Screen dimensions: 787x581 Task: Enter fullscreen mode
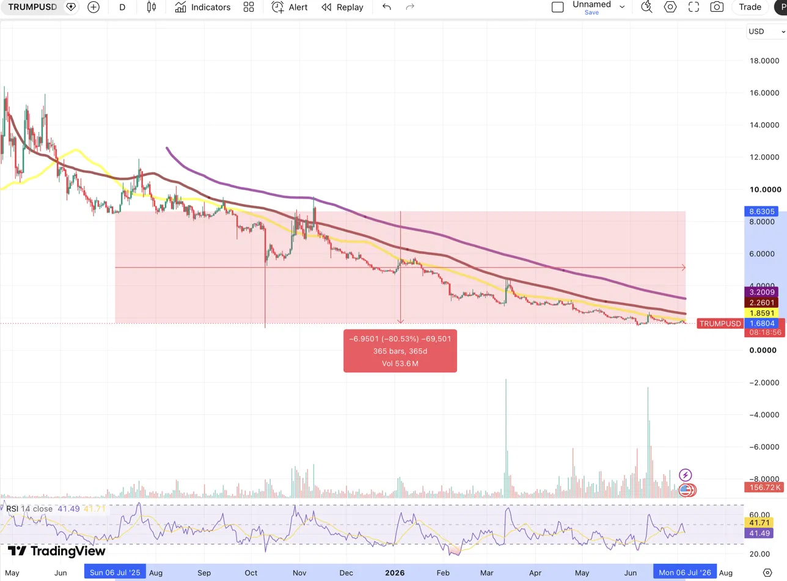(x=694, y=7)
